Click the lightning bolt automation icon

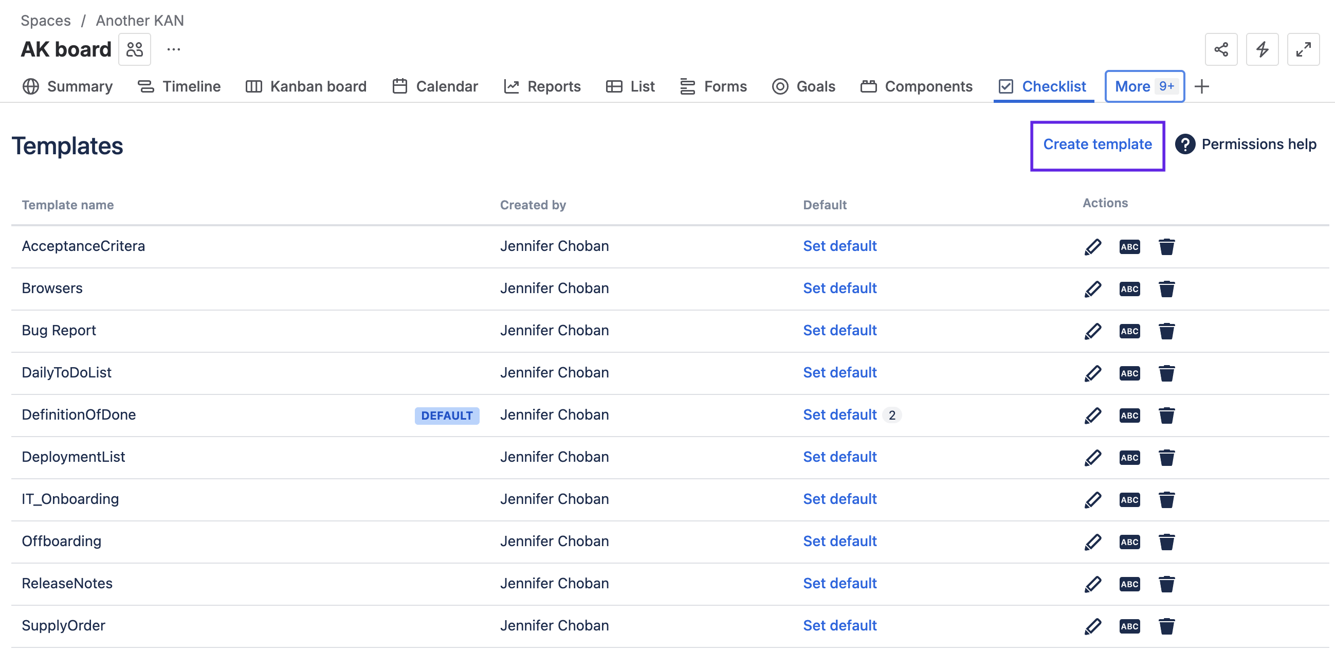click(1262, 49)
